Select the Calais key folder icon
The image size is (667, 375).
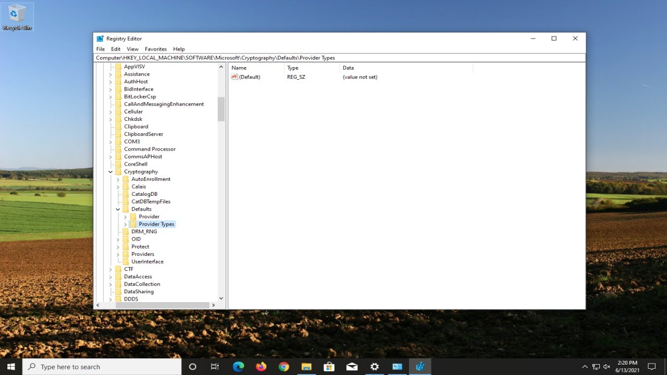[x=126, y=186]
